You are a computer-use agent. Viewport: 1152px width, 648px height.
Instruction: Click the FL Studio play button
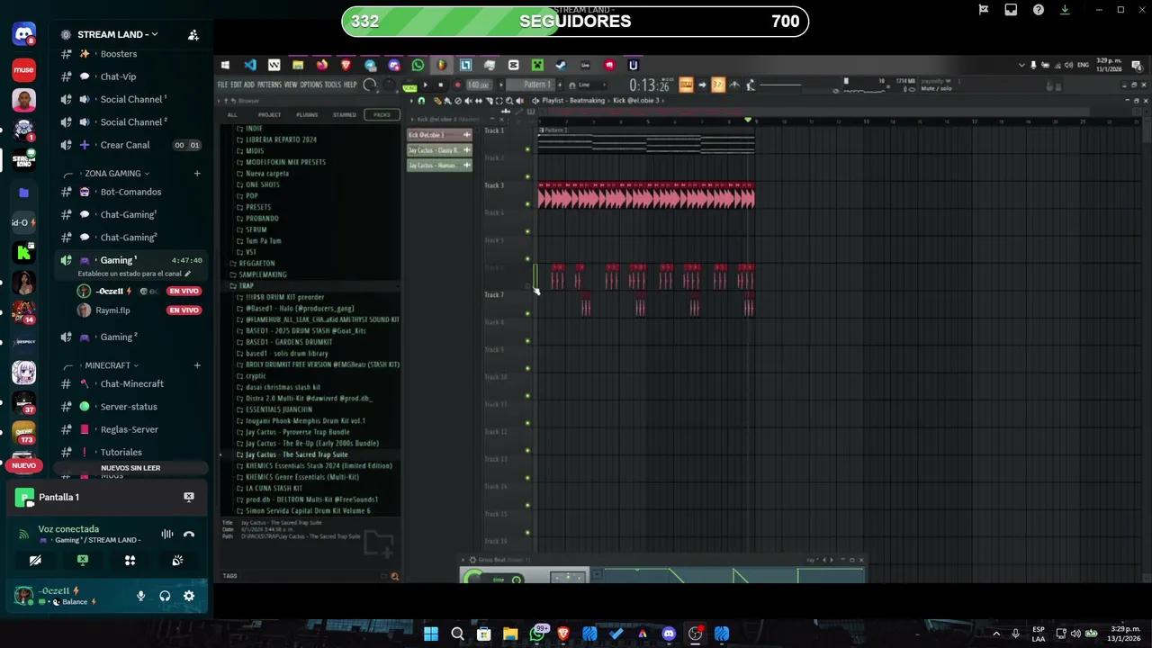[426, 85]
